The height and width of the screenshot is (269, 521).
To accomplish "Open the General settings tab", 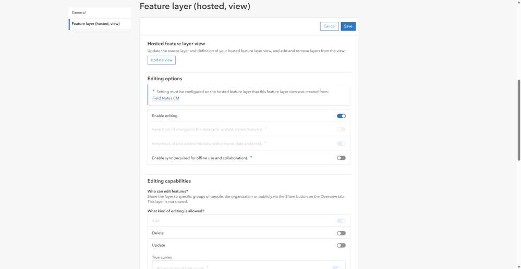I will [x=100, y=13].
